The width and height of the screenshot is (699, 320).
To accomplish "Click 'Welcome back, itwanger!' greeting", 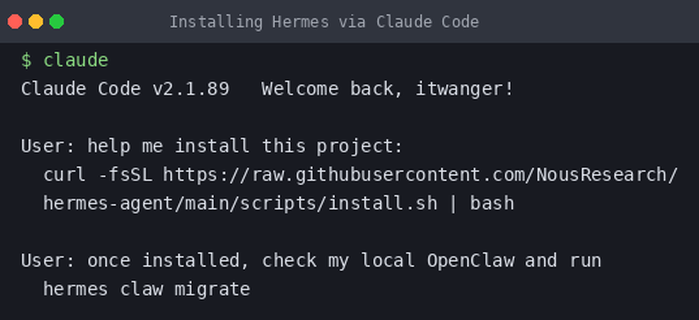I will pyautogui.click(x=388, y=88).
